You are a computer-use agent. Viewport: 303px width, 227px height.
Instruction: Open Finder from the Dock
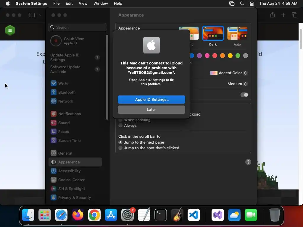click(x=28, y=215)
